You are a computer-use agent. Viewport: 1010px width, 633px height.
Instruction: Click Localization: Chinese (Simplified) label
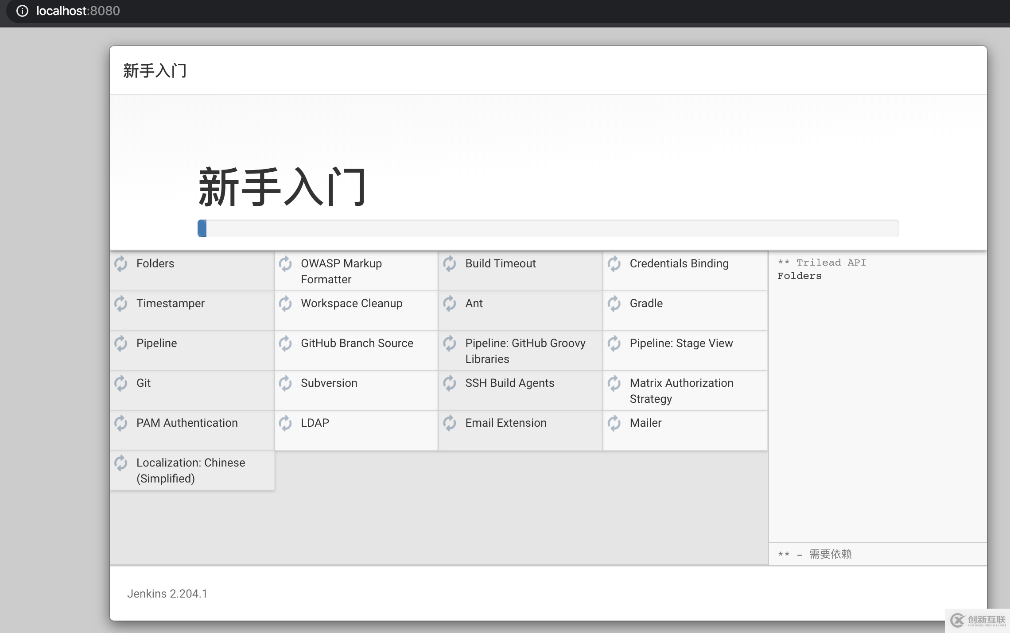[x=191, y=471]
